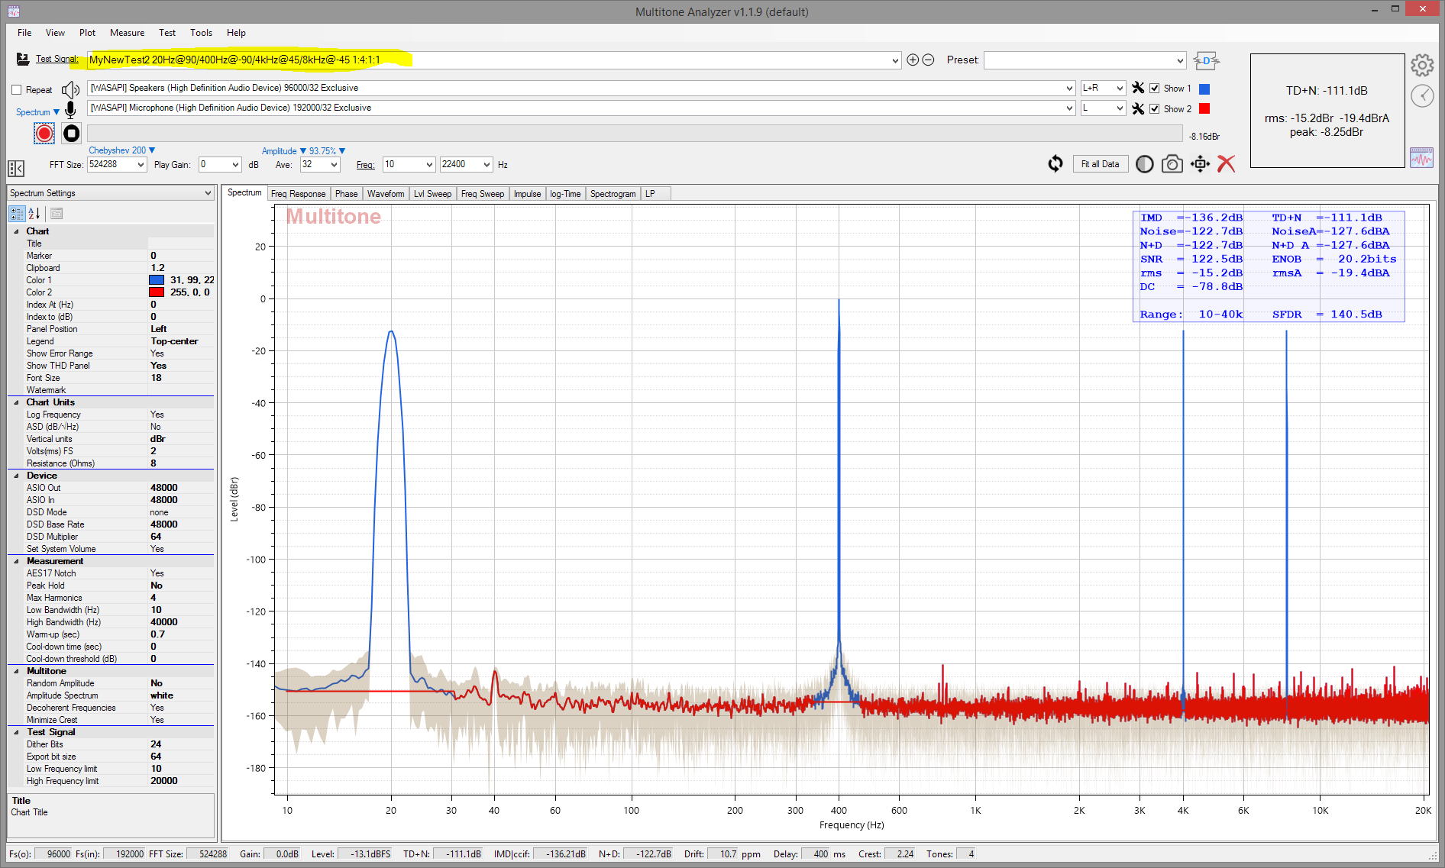Viewport: 1445px width, 868px height.
Task: Click the speaker output icon
Action: pyautogui.click(x=70, y=89)
